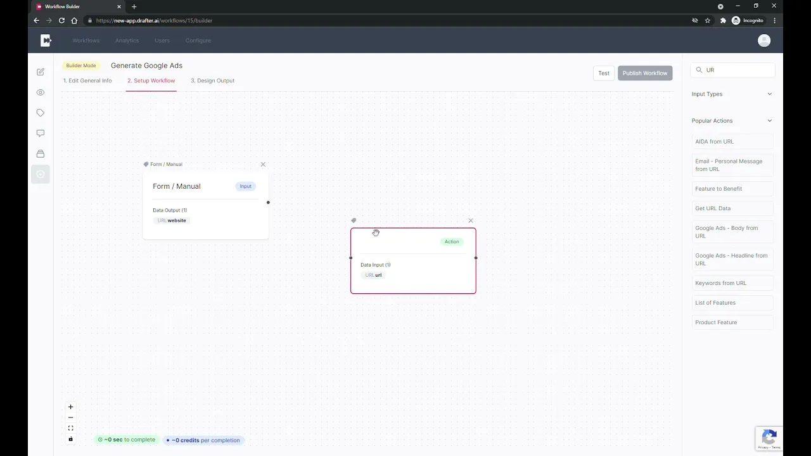Select Product Feature action

point(733,322)
